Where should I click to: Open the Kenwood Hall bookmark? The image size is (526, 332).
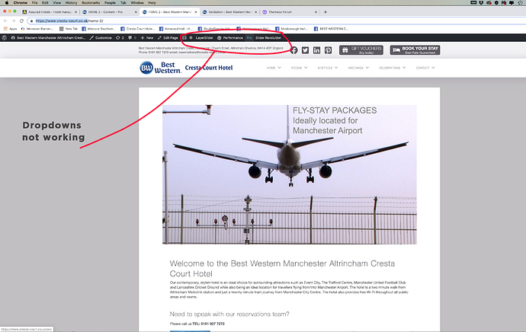176,29
